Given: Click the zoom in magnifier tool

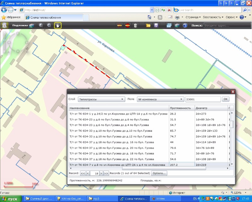Looking at the screenshot, I should (41, 25).
